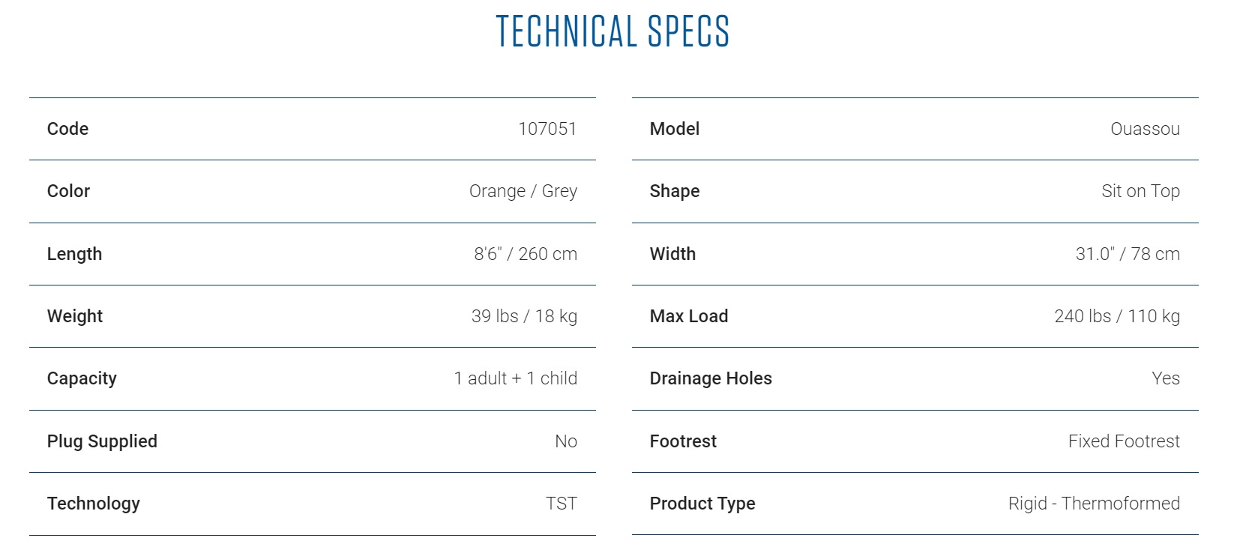Viewport: 1240px width, 544px height.
Task: Click the Orange / Grey color value
Action: (523, 191)
